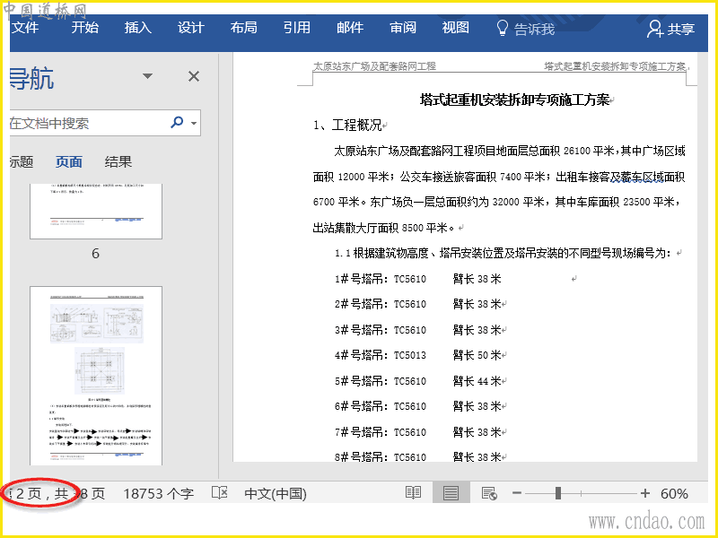
Task: Click the paragraph starting 1.1 根据建筑物高度
Action: pos(503,253)
